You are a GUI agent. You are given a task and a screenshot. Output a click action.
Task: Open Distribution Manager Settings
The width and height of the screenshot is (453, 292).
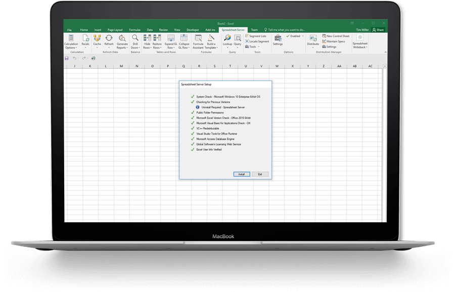coord(329,47)
